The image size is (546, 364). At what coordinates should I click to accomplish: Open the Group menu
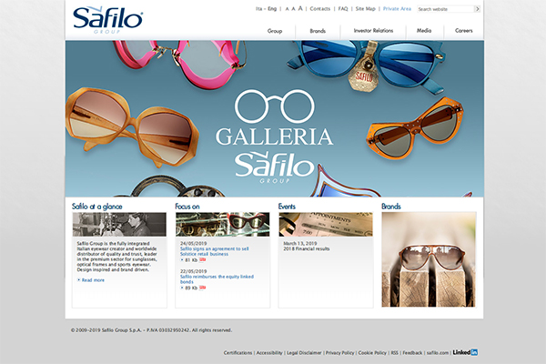click(275, 31)
